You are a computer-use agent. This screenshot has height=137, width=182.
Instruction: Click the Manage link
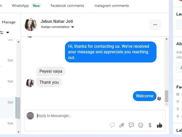tap(9, 22)
